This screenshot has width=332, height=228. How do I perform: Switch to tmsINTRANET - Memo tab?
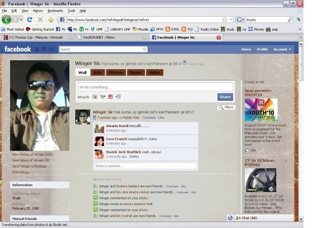coord(112,37)
